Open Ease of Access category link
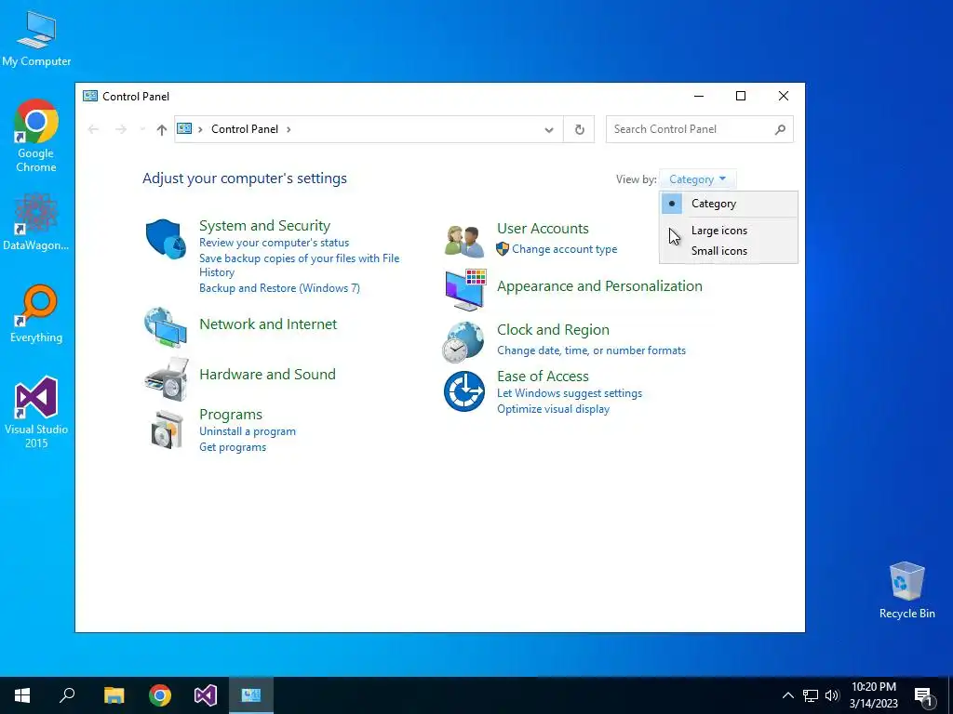The image size is (953, 714). click(x=543, y=376)
